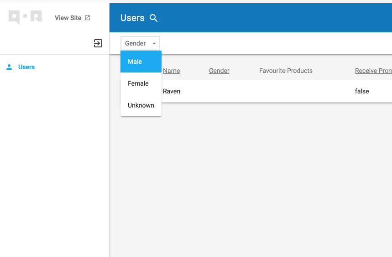The image size is (392, 257).
Task: Click the false value in Raven's row
Action: pyautogui.click(x=362, y=91)
